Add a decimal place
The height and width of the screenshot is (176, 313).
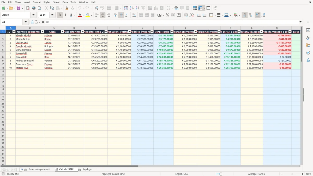coord(186,15)
